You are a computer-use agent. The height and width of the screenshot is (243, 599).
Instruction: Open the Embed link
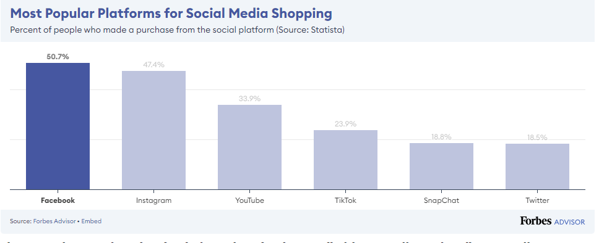92,221
